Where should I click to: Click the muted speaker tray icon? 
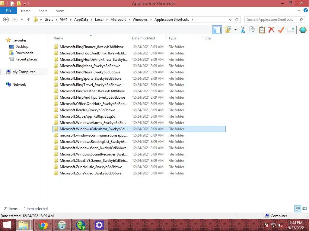pos(281,225)
